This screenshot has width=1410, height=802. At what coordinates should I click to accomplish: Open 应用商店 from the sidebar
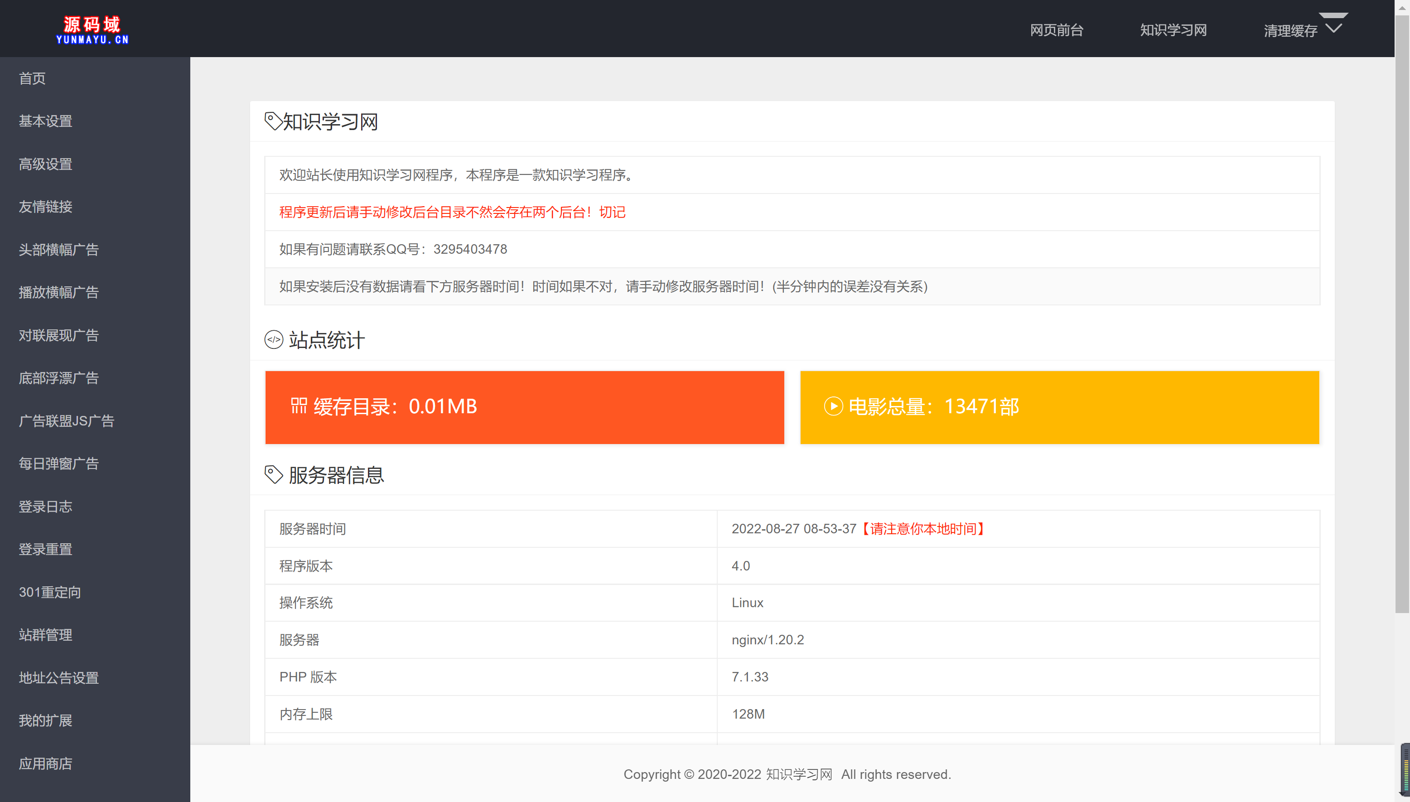point(46,763)
